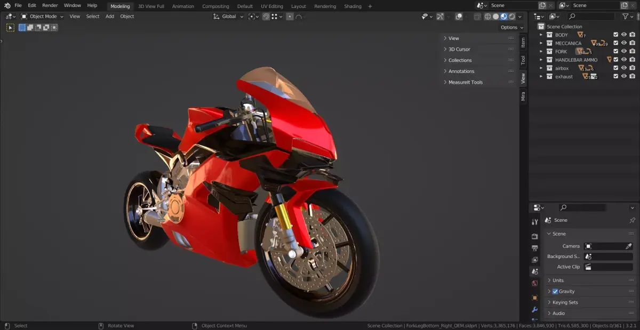Switch to solid viewport shading

495,17
